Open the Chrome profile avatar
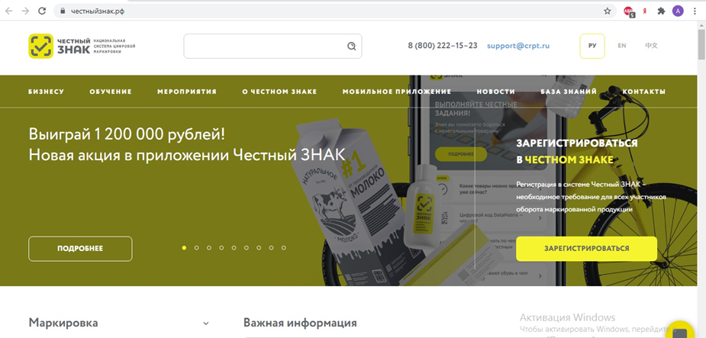The image size is (706, 338). [678, 11]
